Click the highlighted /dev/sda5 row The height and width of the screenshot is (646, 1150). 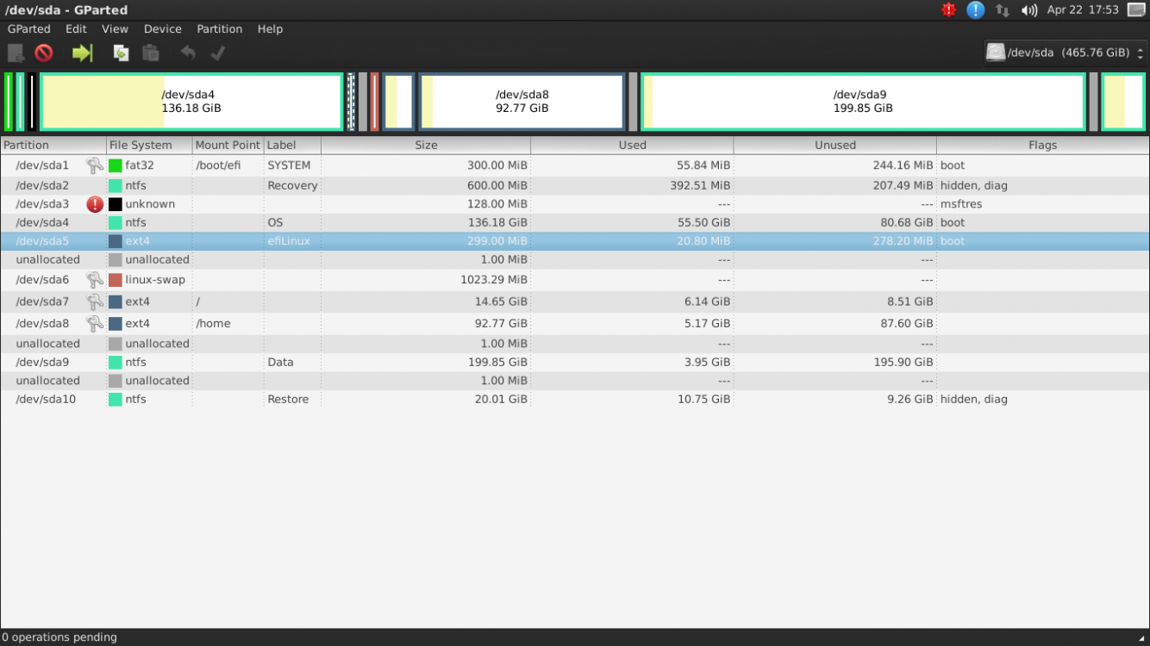coord(575,241)
